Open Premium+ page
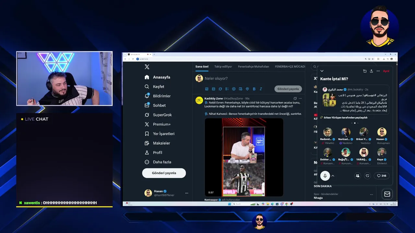Image resolution: width=415 pixels, height=233 pixels. pyautogui.click(x=157, y=124)
